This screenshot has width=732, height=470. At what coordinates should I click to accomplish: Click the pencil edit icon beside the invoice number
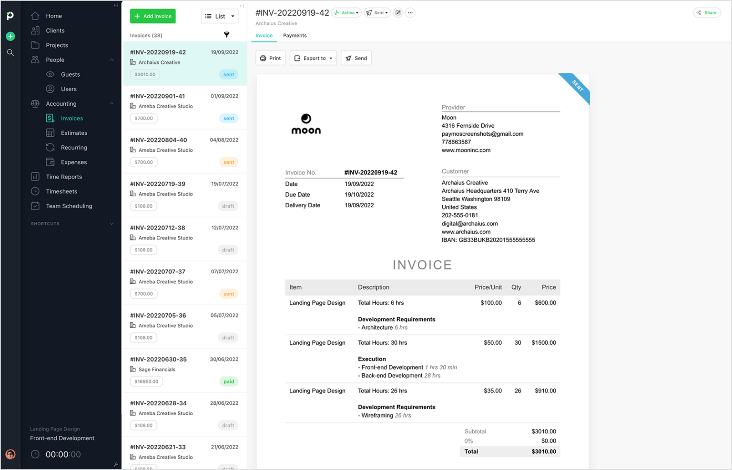398,13
